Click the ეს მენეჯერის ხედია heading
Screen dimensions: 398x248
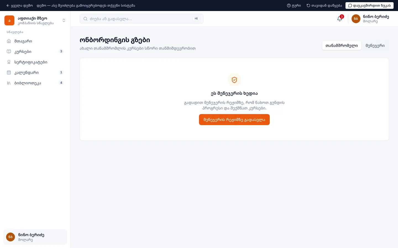[234, 93]
